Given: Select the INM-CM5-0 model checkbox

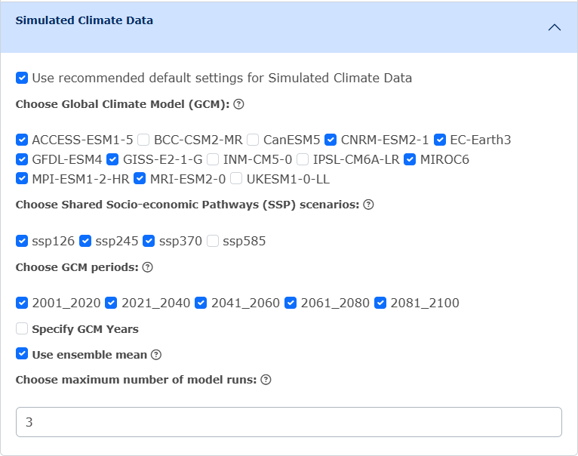Looking at the screenshot, I should pos(213,159).
